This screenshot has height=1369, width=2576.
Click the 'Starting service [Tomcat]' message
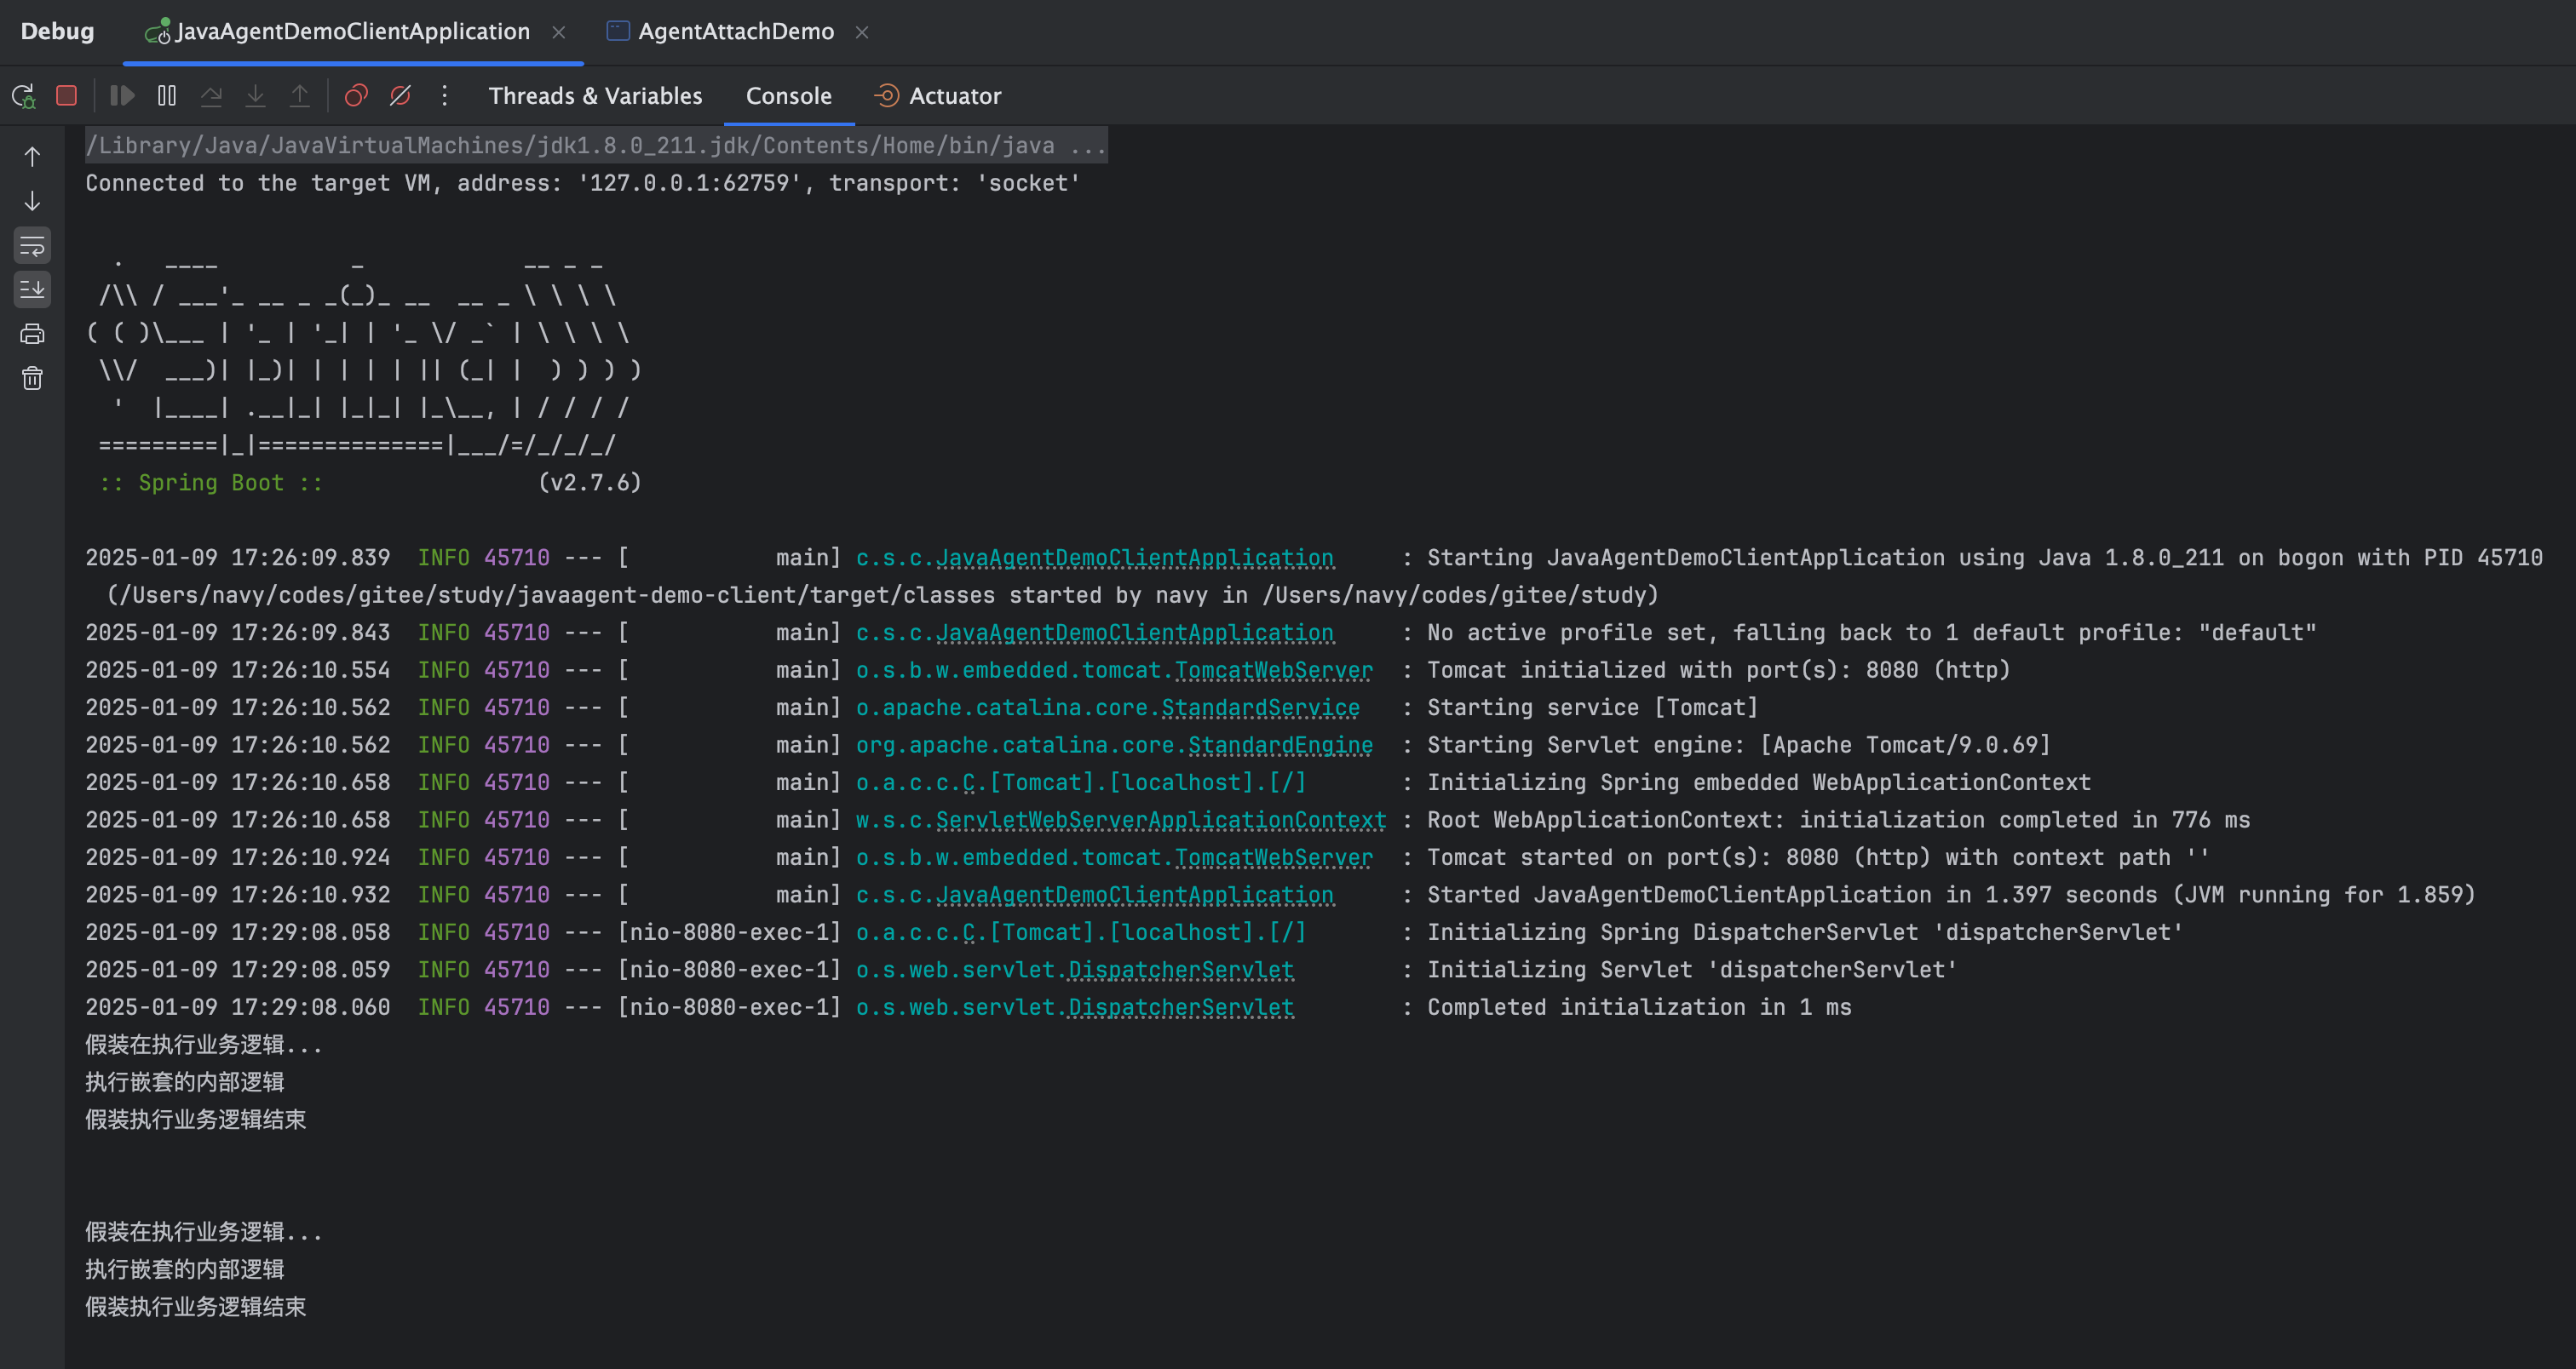1592,707
